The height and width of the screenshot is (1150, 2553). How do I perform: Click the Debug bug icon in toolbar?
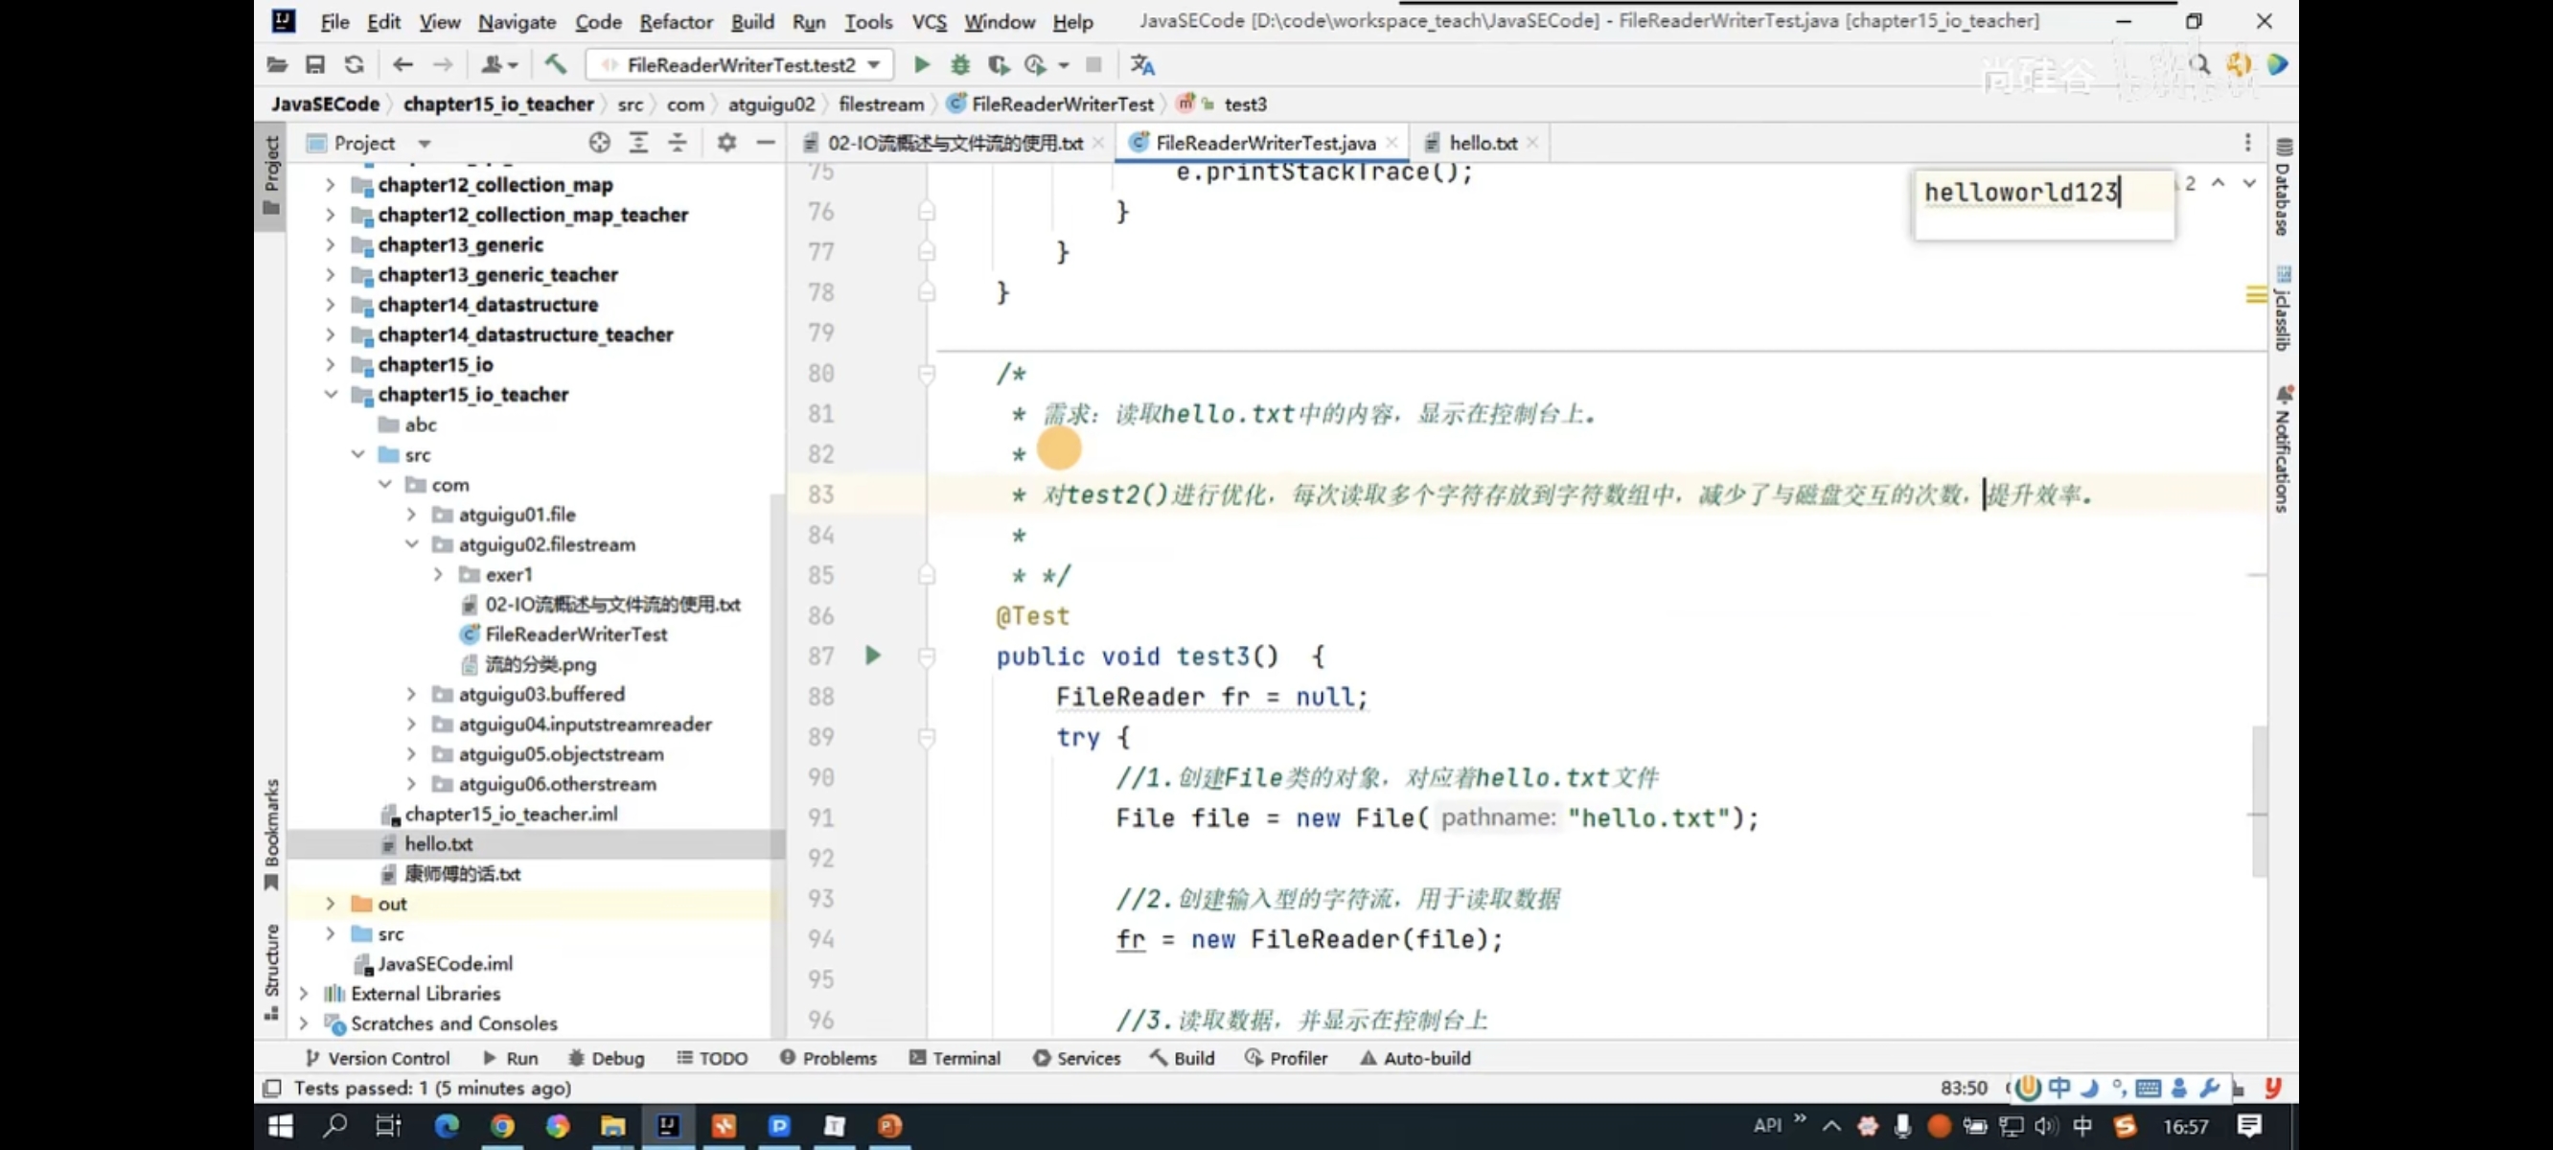coord(959,64)
